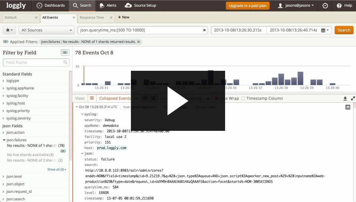Viewport: 356px width, 202px height.
Task: Select the list view icon
Action: [x=92, y=98]
